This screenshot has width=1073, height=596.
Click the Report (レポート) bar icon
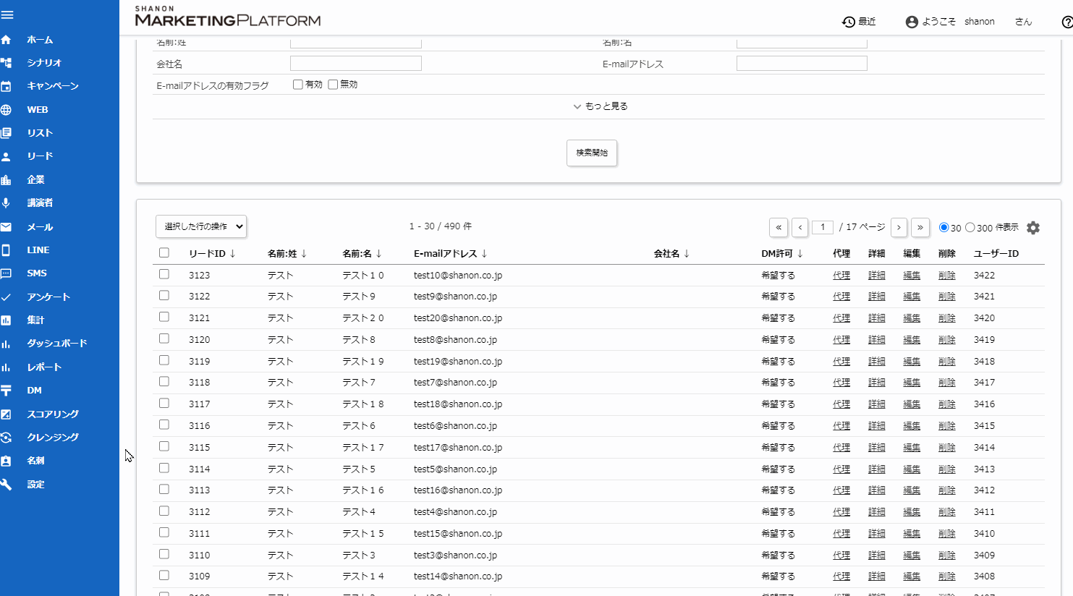[6, 367]
